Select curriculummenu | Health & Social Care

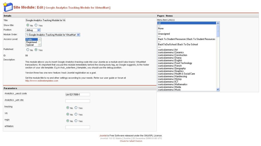pyautogui.click(x=187, y=74)
